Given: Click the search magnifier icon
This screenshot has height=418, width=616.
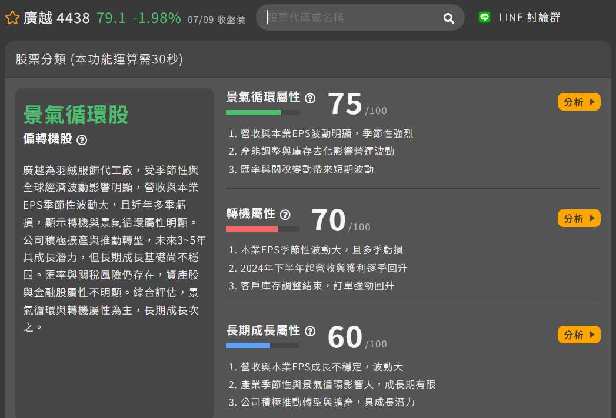Looking at the screenshot, I should (448, 18).
